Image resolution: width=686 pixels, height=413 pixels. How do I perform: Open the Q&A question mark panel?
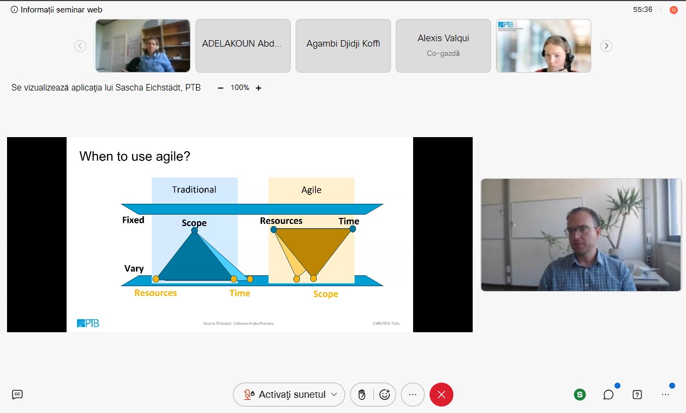637,395
